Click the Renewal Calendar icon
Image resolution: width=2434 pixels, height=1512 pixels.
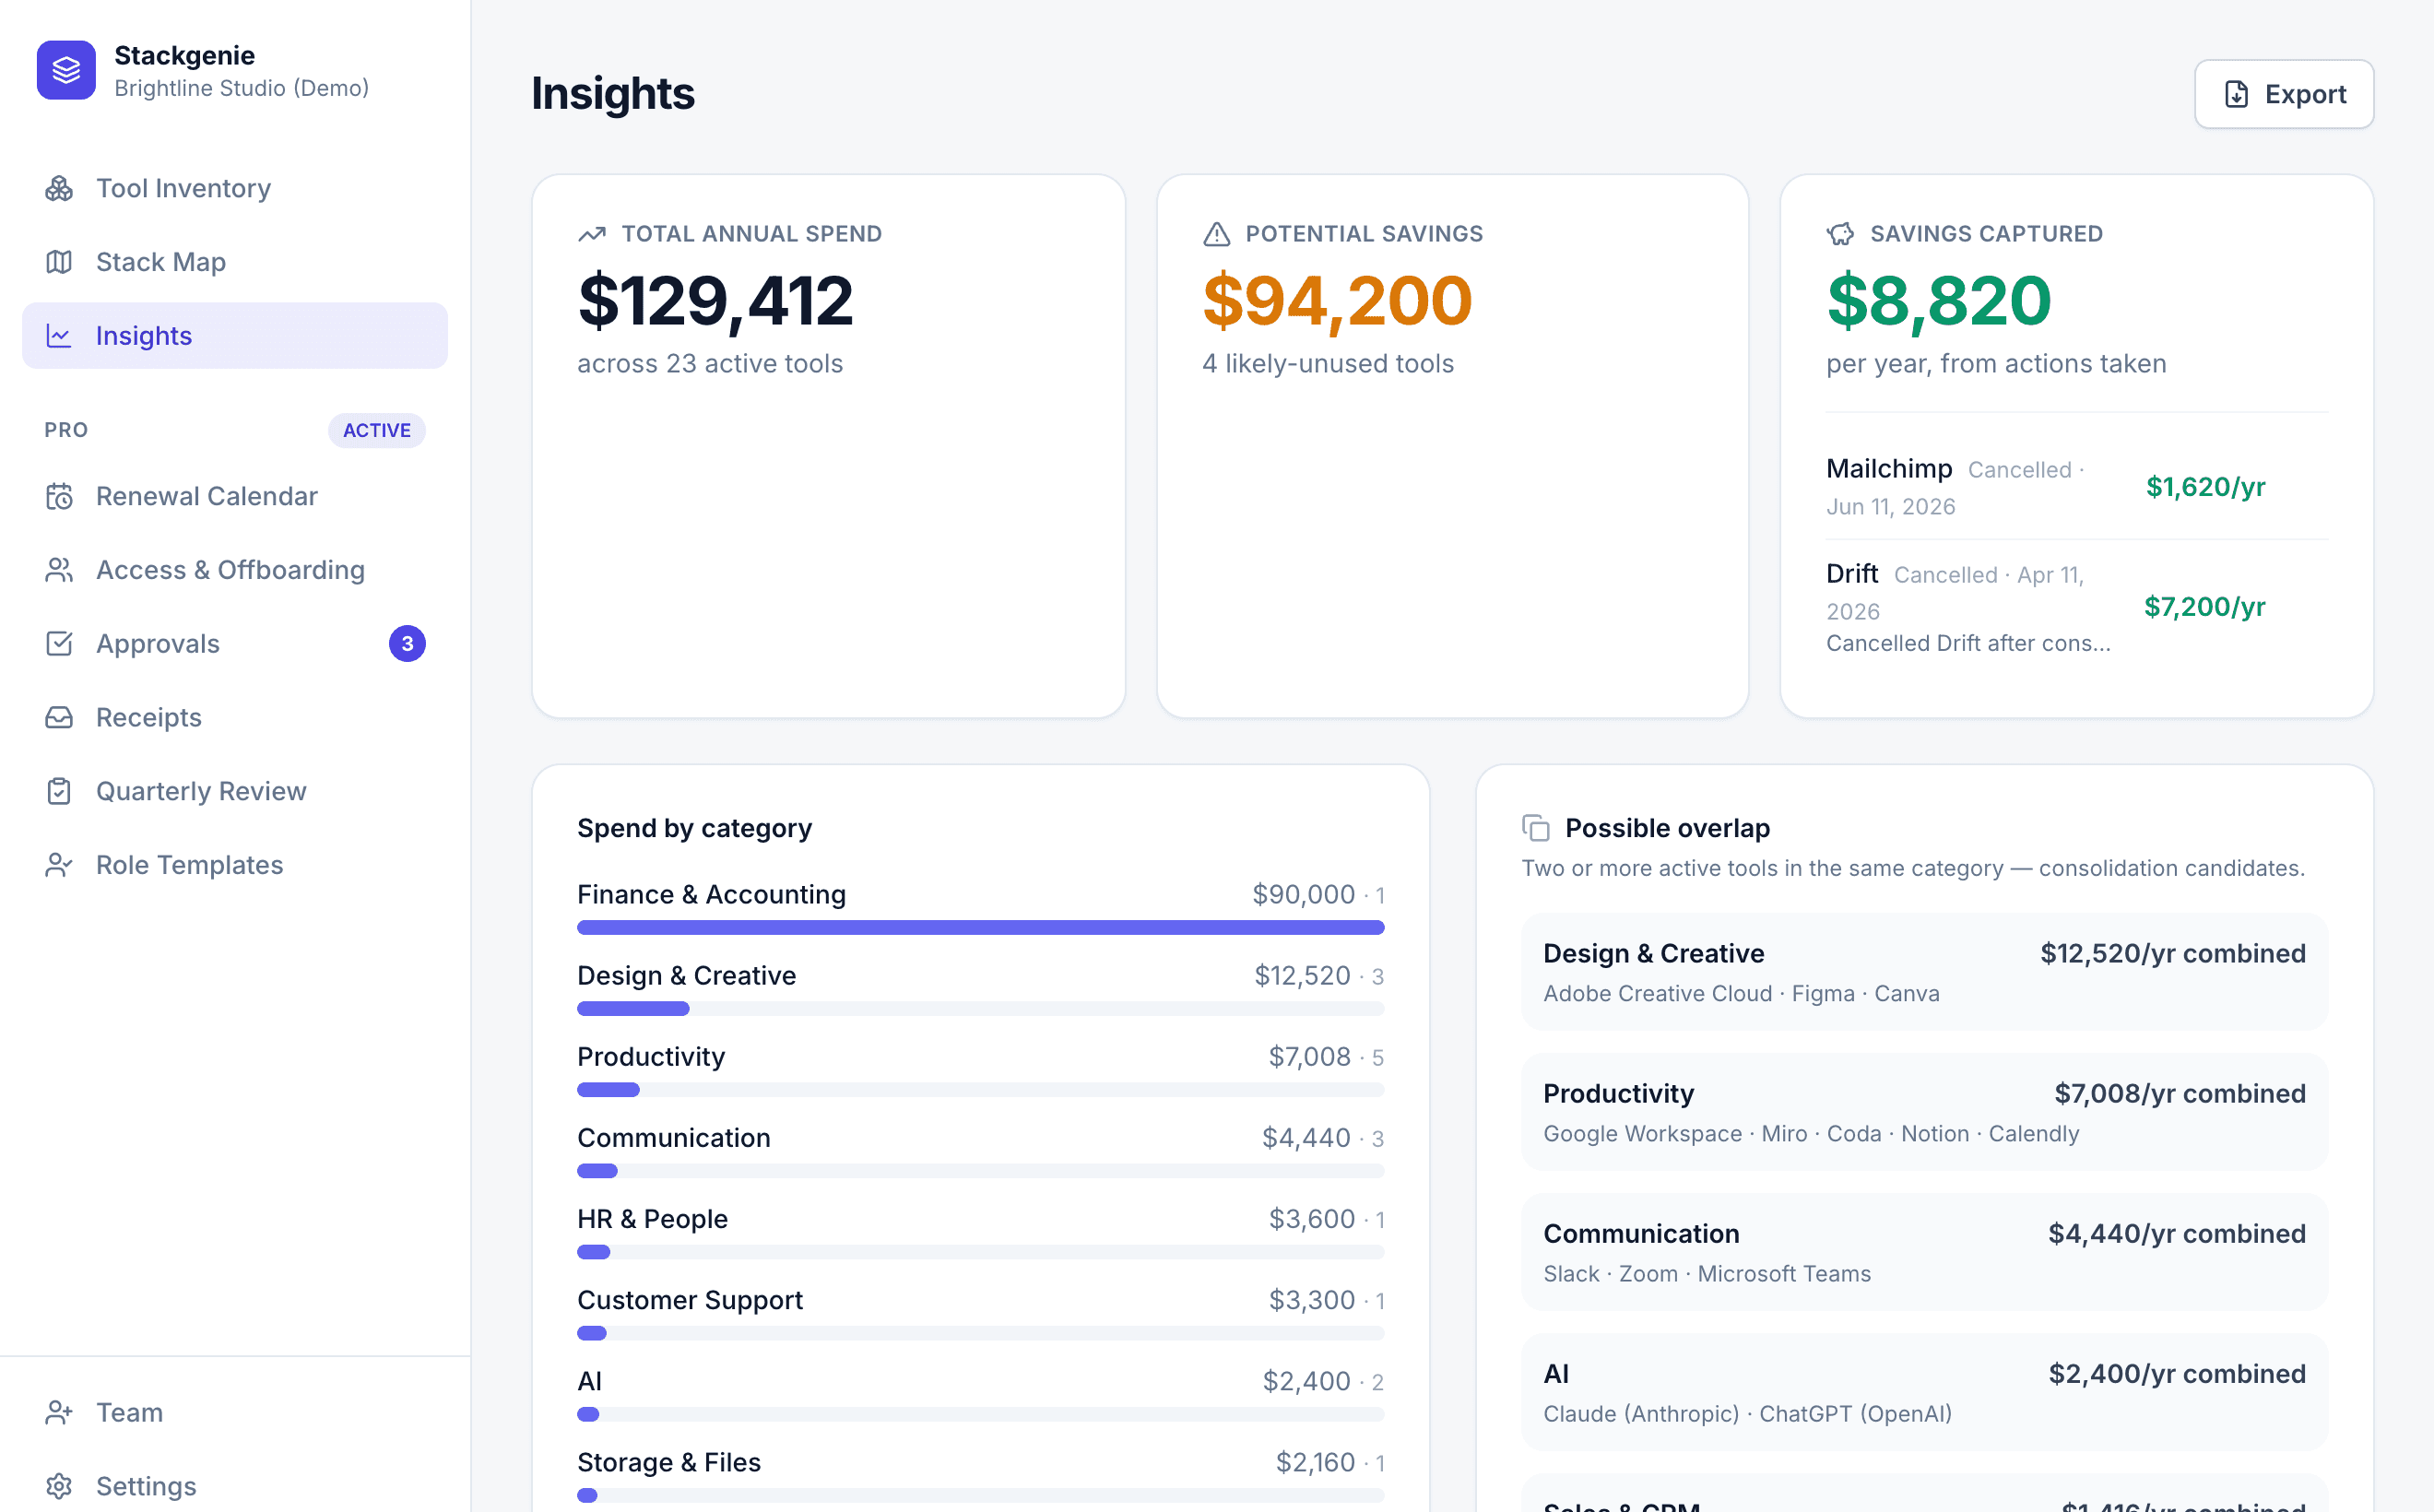point(59,496)
